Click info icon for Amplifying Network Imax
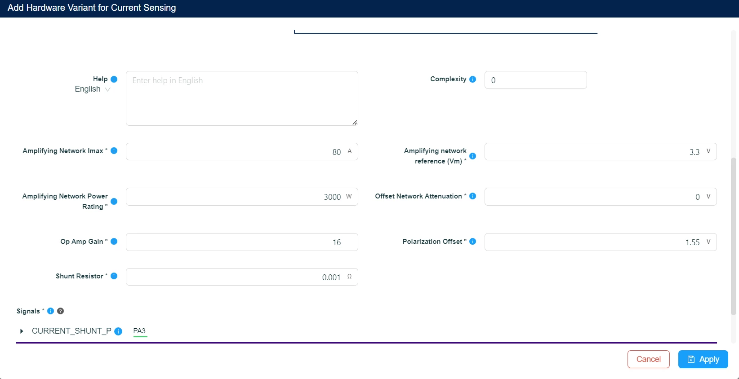 (114, 151)
